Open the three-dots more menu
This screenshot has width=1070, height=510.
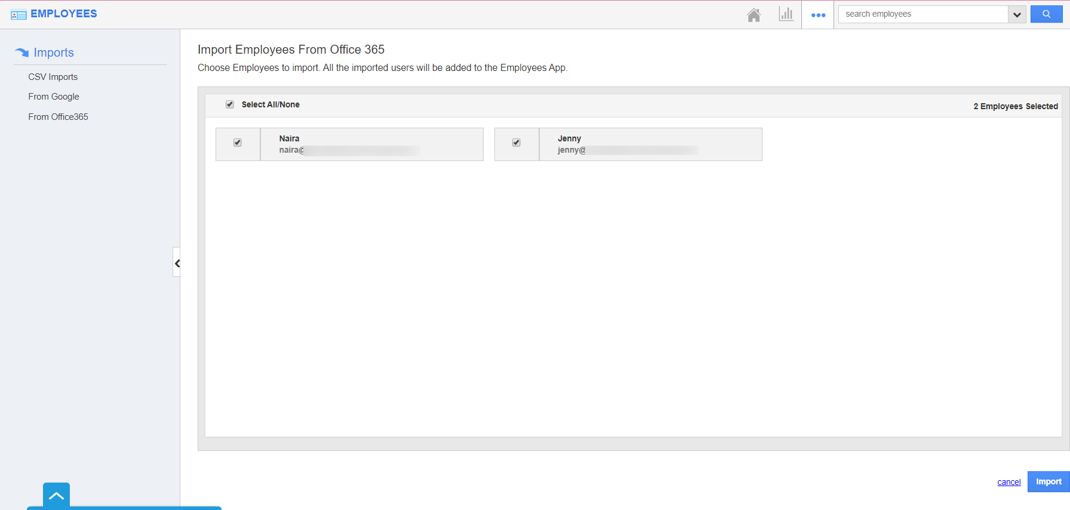[818, 15]
